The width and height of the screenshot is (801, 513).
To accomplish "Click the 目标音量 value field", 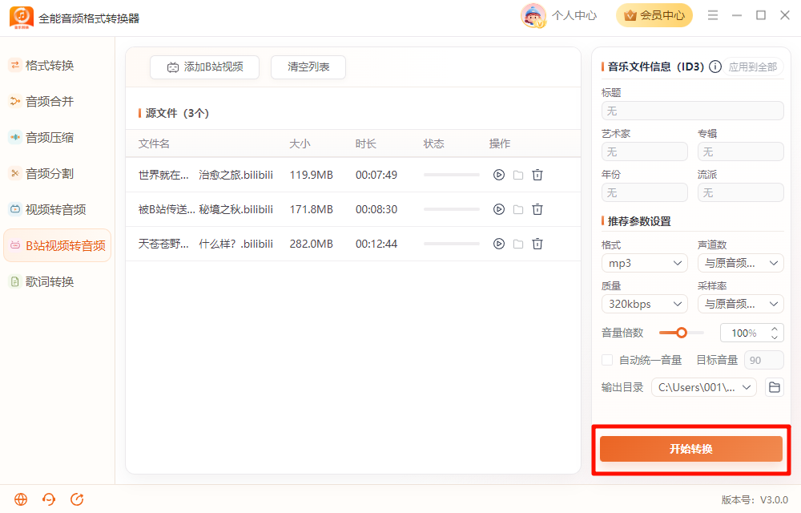I will [764, 360].
